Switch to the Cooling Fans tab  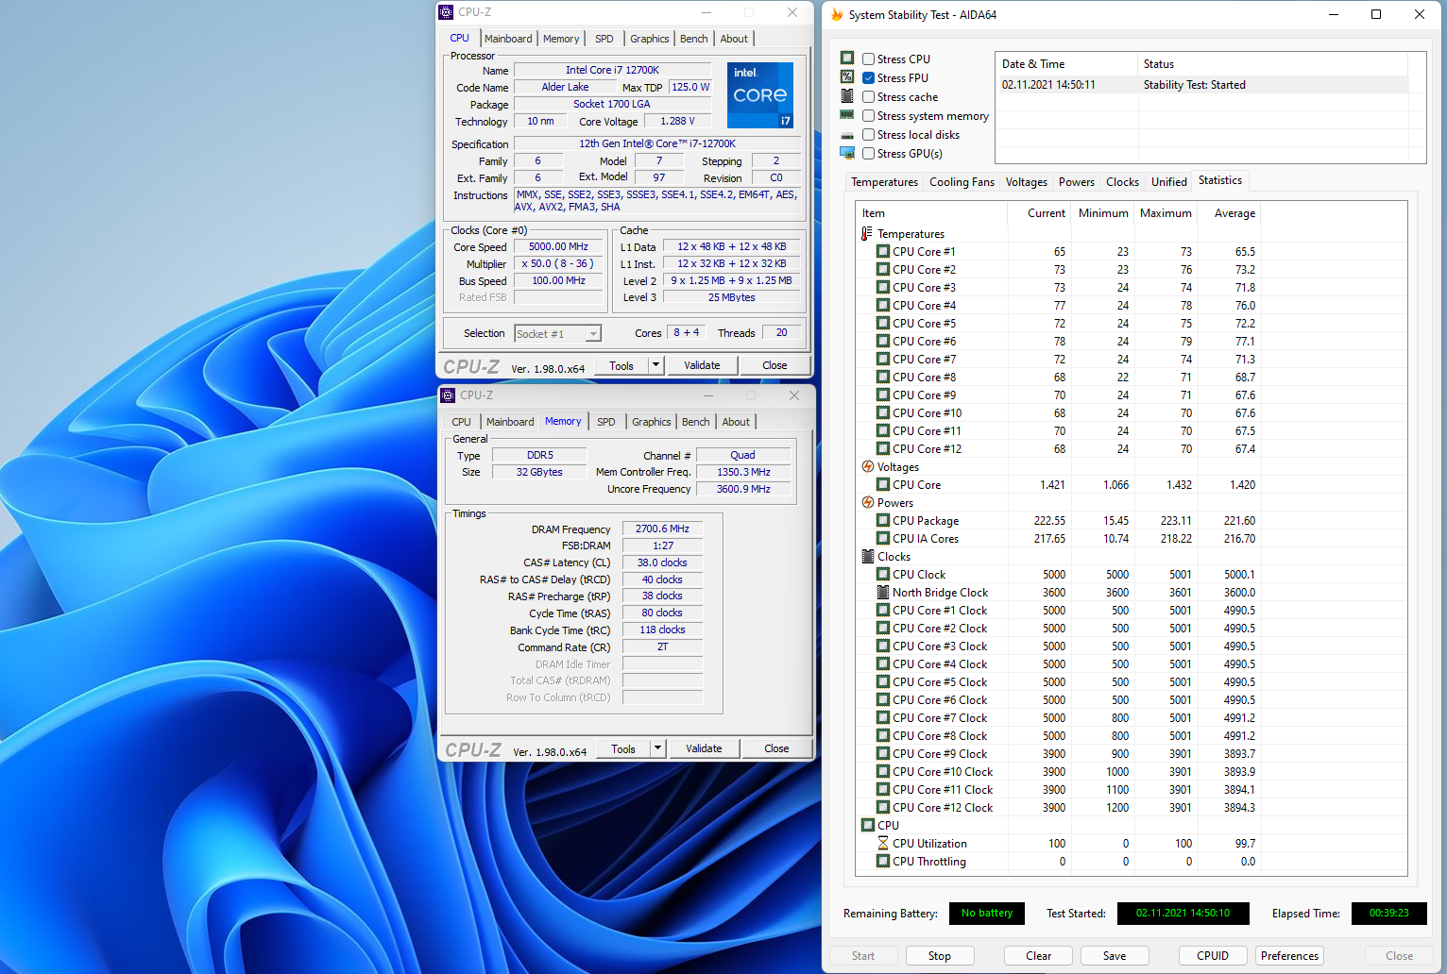tap(962, 182)
